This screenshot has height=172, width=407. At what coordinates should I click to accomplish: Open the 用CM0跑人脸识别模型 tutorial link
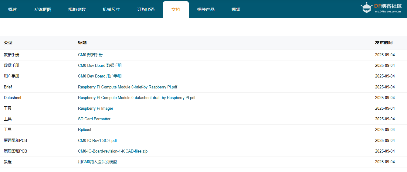97,162
